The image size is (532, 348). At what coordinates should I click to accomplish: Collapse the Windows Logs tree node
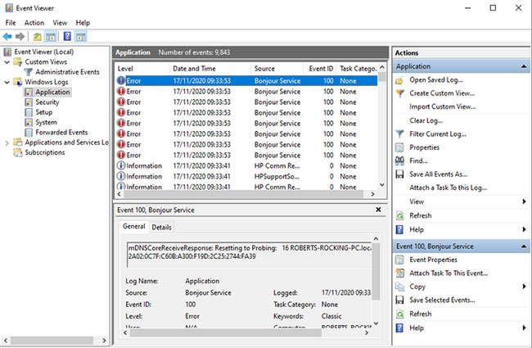(7, 82)
